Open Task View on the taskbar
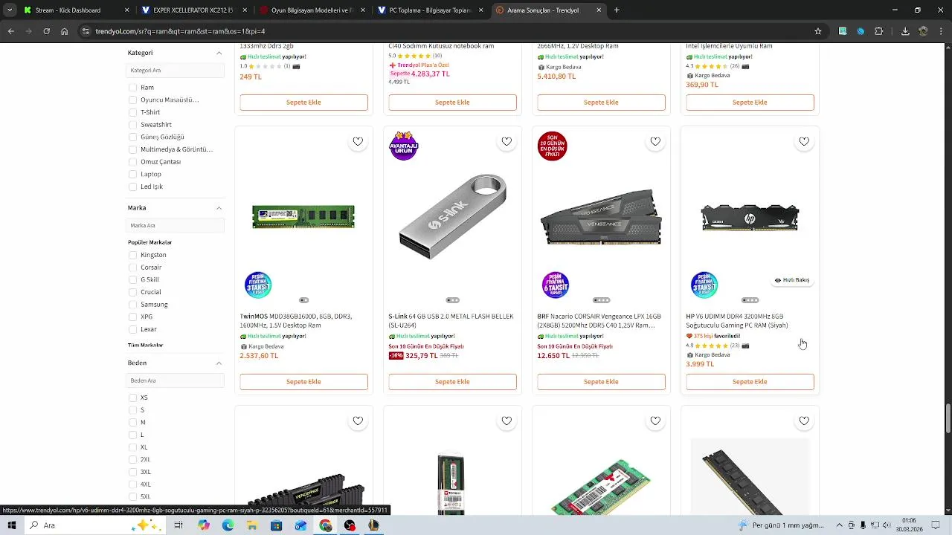 (x=178, y=525)
